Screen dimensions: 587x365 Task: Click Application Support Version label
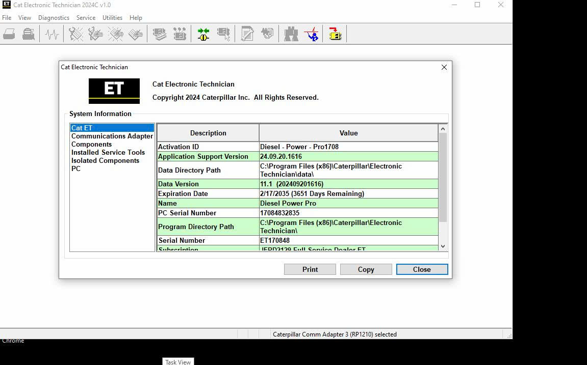click(x=203, y=156)
